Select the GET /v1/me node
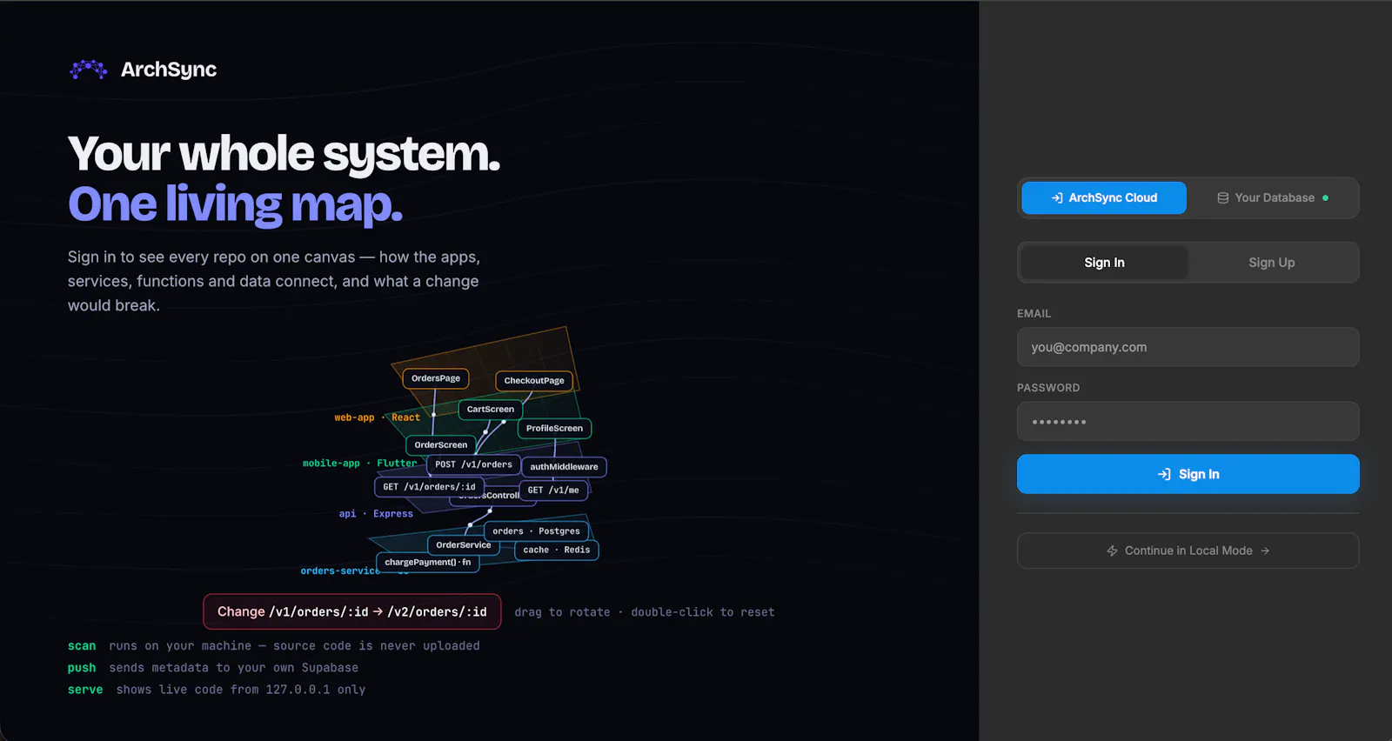This screenshot has height=741, width=1392. point(553,490)
